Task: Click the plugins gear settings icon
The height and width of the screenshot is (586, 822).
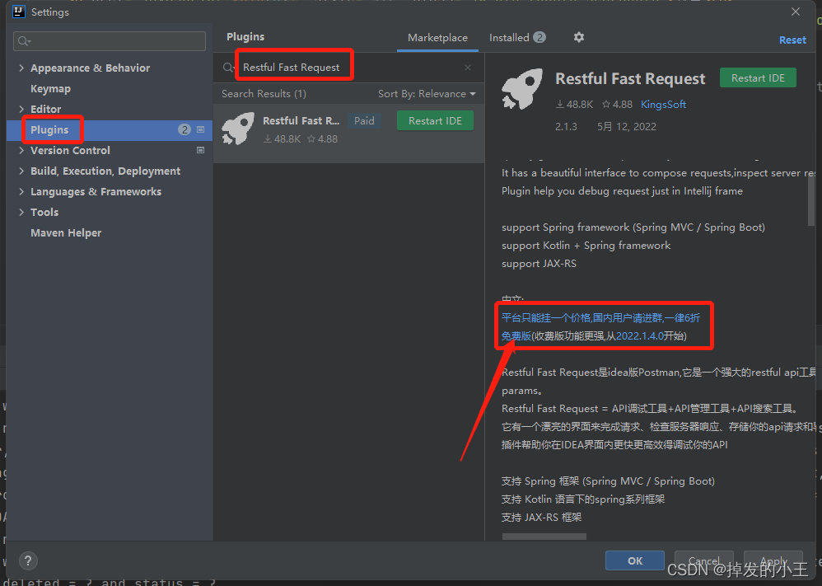Action: coord(579,37)
